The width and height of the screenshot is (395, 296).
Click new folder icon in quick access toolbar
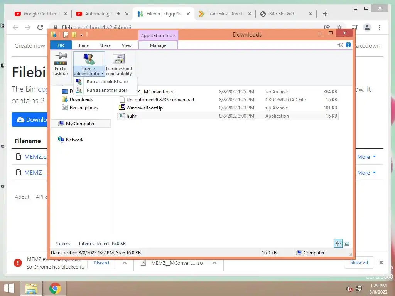click(74, 35)
